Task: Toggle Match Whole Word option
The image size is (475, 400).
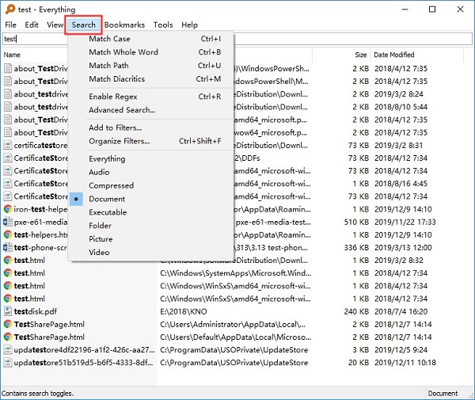Action: pos(151,52)
